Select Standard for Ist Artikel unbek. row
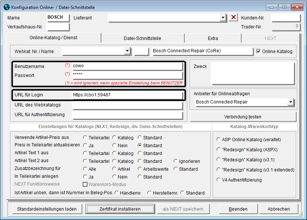 182,193
